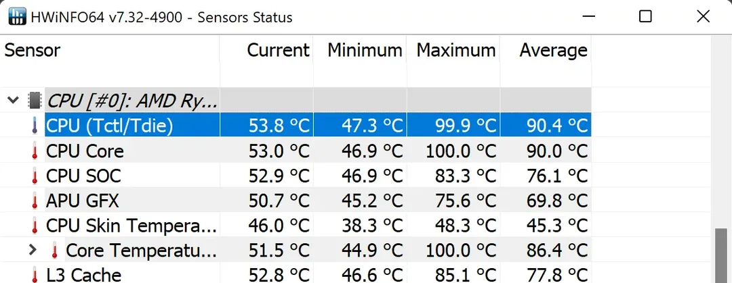
Task: Click thermometer icon next to APU GFX
Action: pyautogui.click(x=35, y=201)
